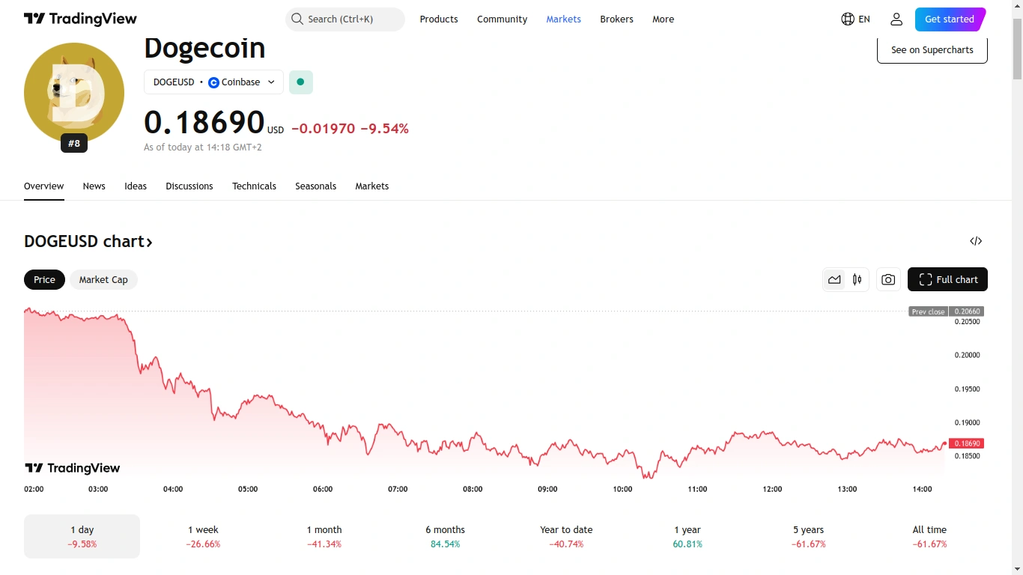Open the embed code icon
This screenshot has width=1023, height=575.
point(976,241)
